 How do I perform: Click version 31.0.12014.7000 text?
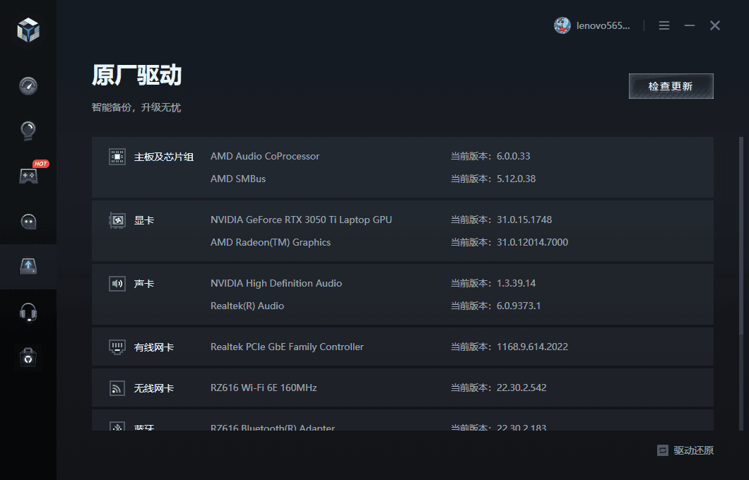tap(532, 242)
